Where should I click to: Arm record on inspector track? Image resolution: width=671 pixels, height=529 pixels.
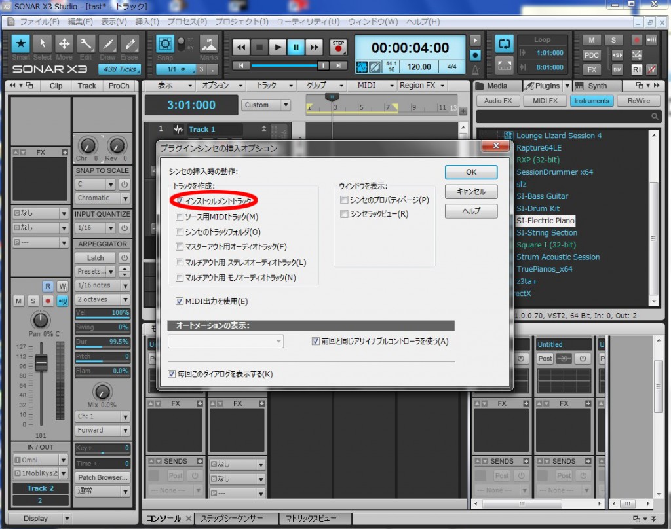pyautogui.click(x=47, y=301)
